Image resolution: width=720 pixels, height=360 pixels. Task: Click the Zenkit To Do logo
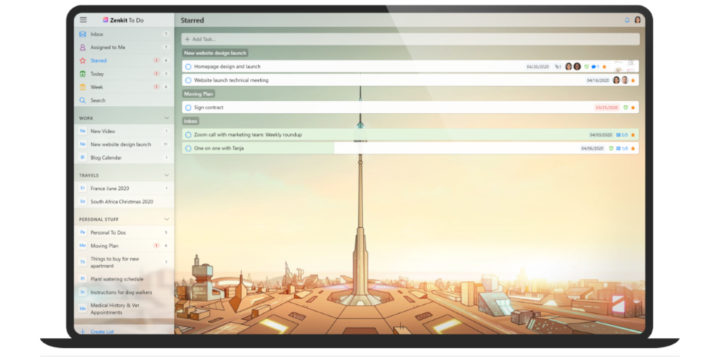click(123, 20)
